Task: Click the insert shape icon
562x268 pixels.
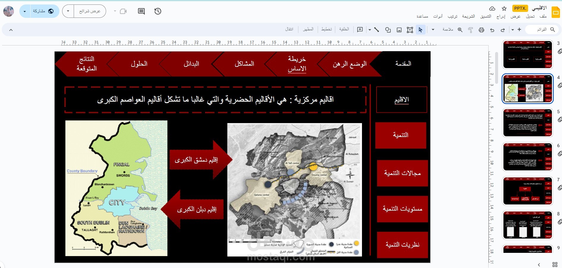Action: point(388,30)
